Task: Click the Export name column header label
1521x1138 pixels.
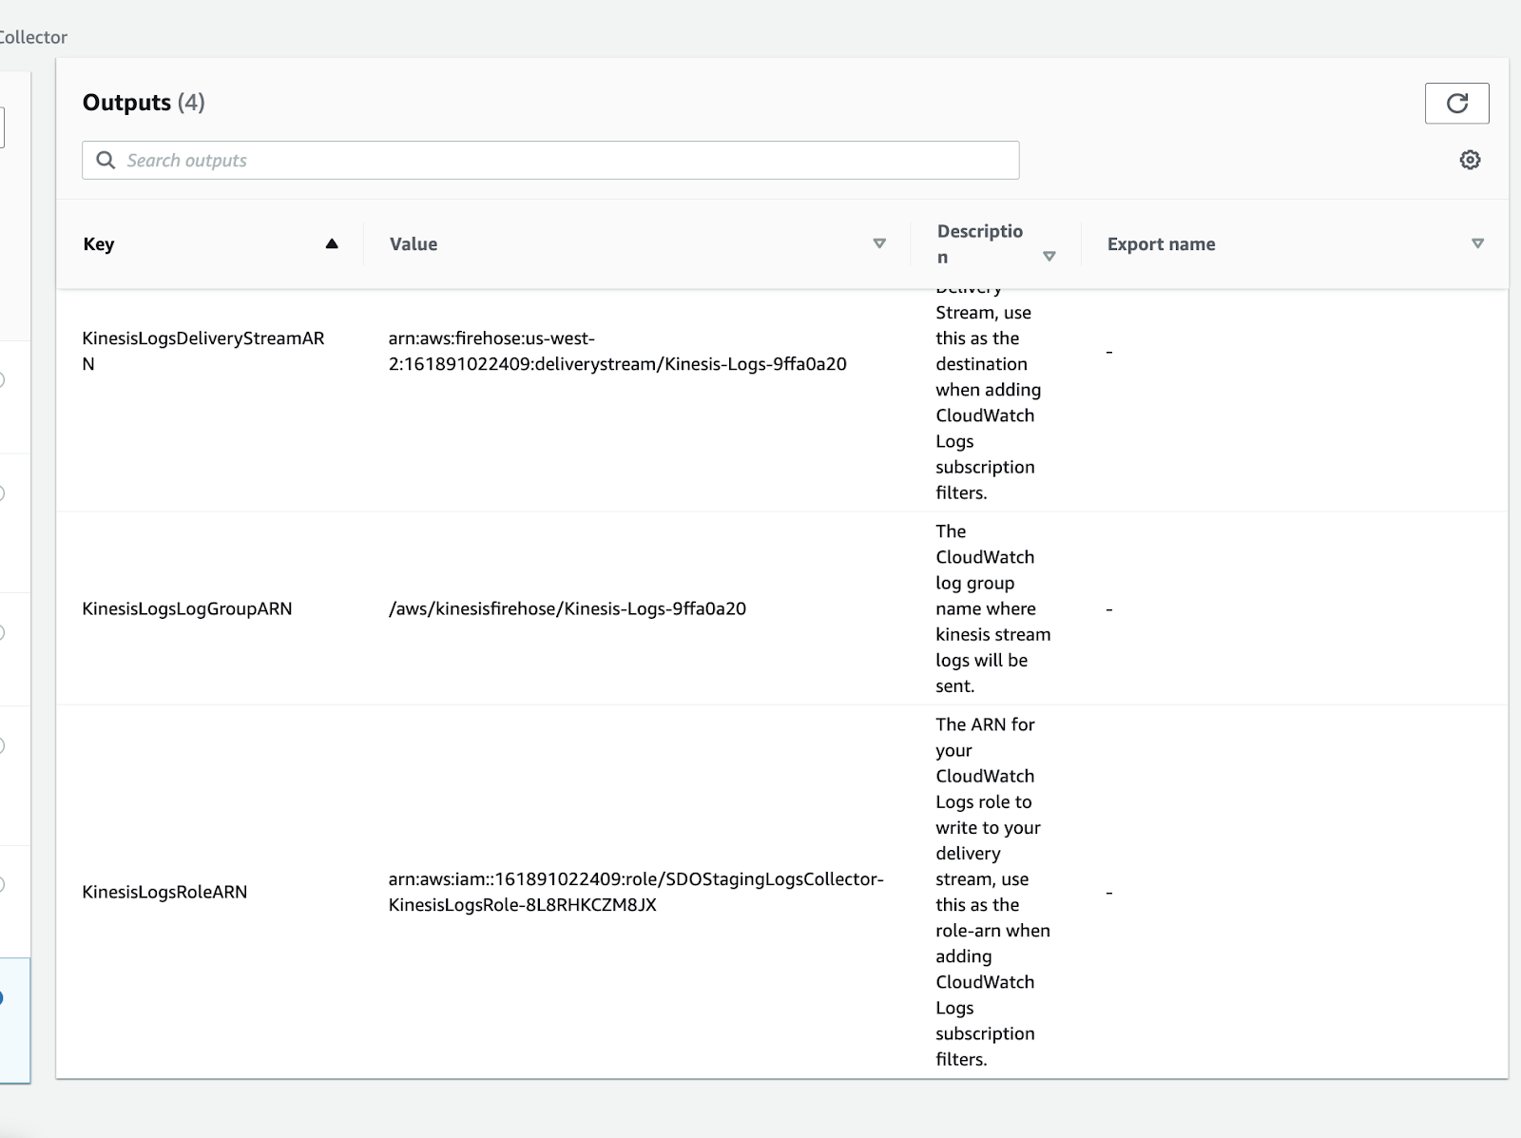Action: (x=1161, y=244)
